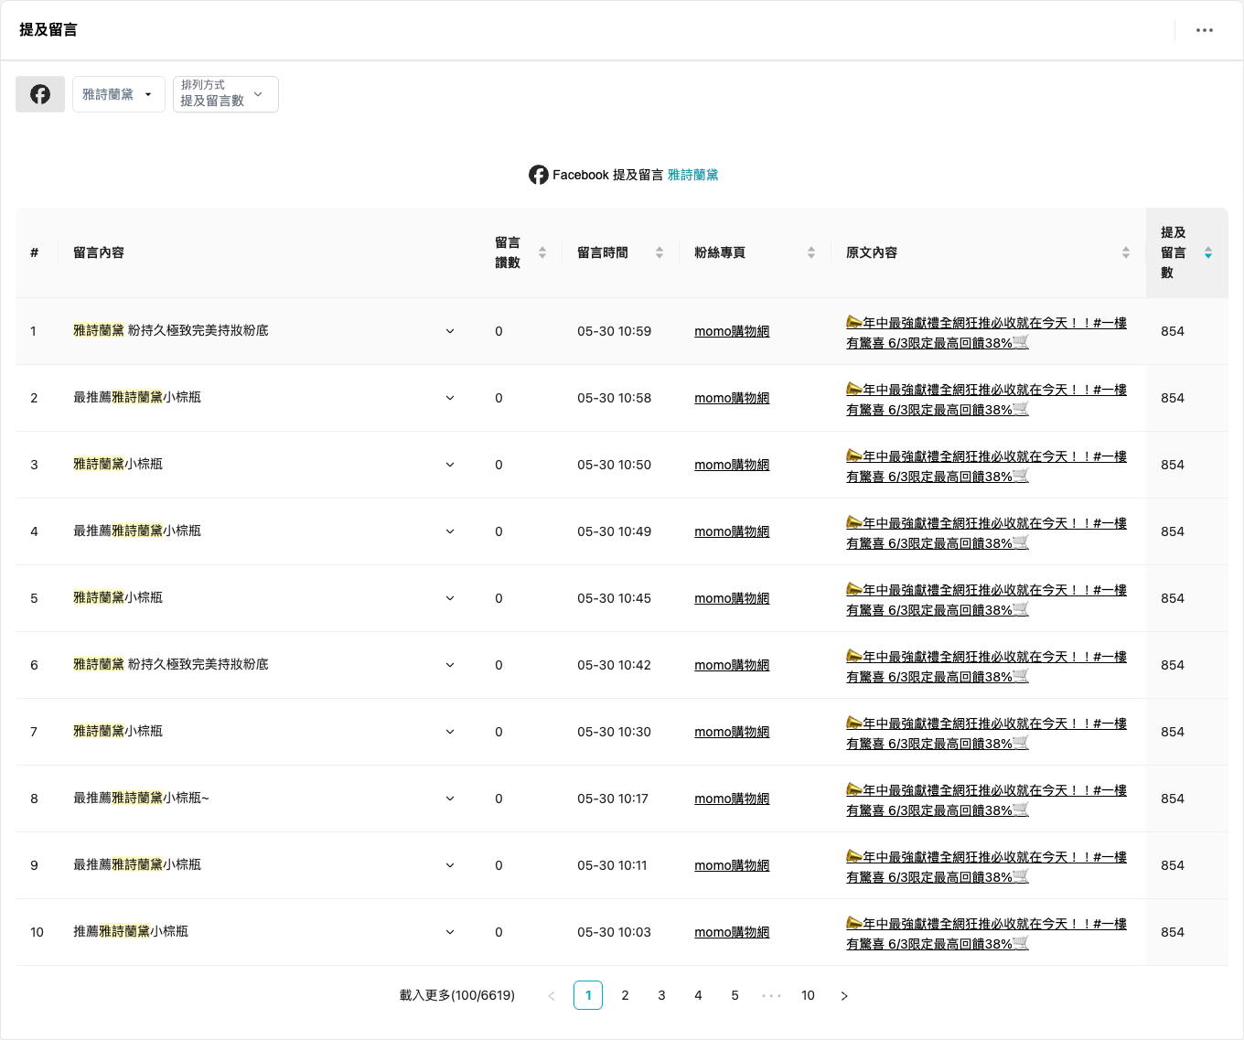Sort table by 原文內容 column
The width and height of the screenshot is (1244, 1040).
point(1126,252)
